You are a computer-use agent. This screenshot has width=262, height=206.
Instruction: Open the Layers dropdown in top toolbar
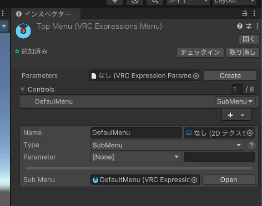[188, 2]
